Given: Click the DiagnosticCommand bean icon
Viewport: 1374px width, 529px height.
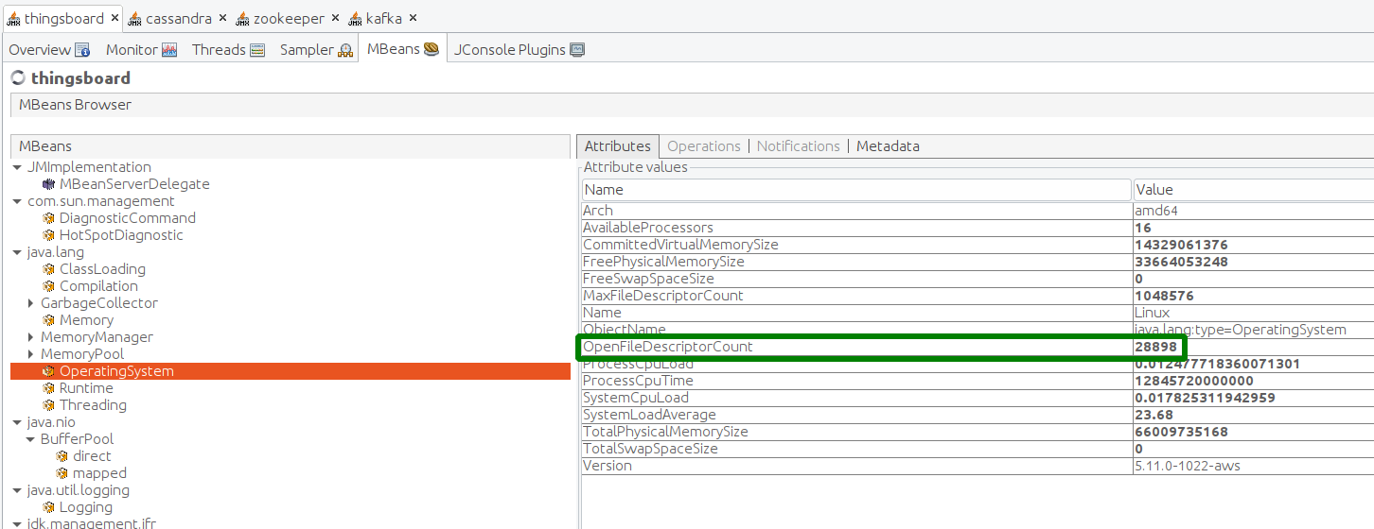Looking at the screenshot, I should click(49, 218).
